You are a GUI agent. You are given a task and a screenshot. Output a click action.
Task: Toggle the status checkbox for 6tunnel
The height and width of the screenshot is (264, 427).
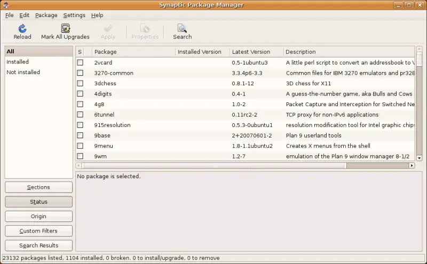80,115
